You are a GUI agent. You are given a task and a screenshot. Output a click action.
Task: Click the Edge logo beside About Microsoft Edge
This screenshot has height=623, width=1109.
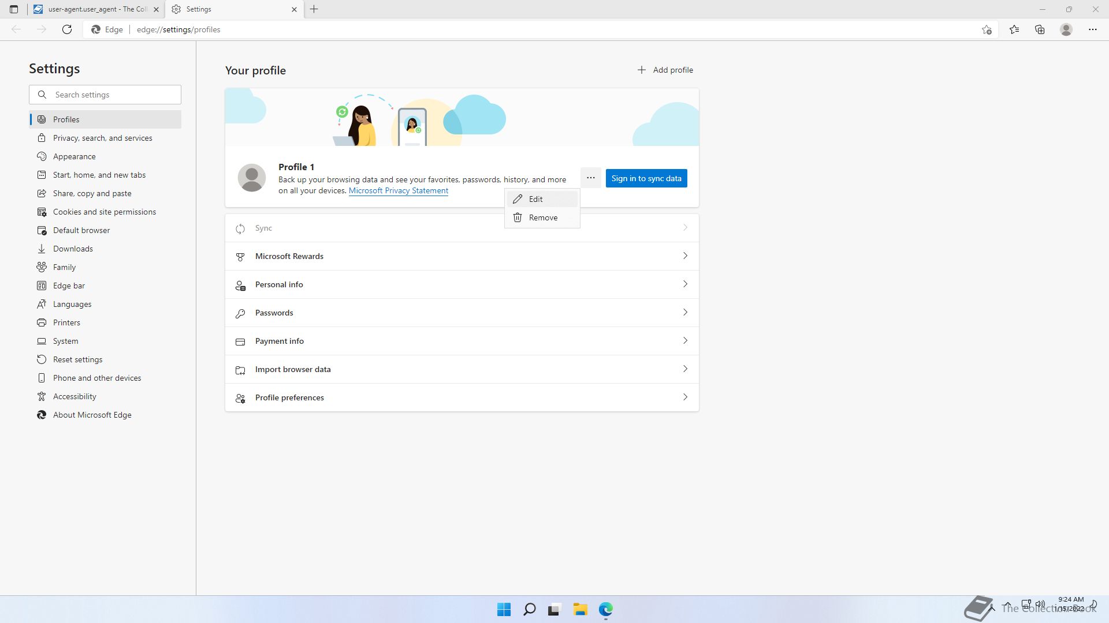(42, 415)
